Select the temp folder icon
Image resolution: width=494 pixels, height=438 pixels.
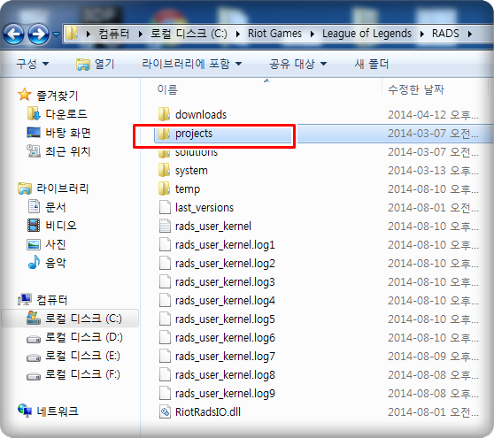(x=164, y=188)
